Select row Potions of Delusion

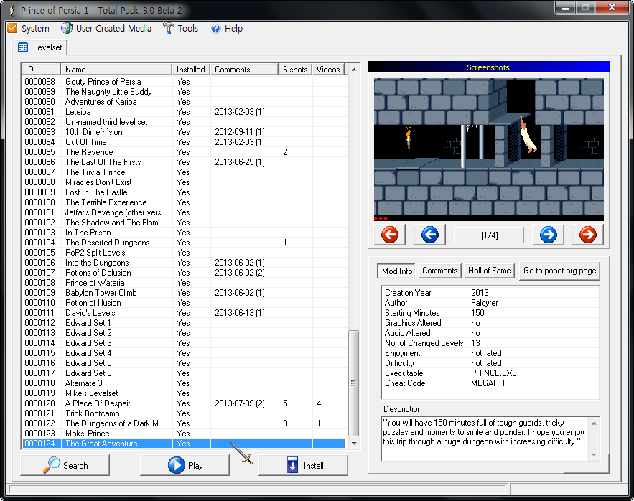pyautogui.click(x=183, y=273)
